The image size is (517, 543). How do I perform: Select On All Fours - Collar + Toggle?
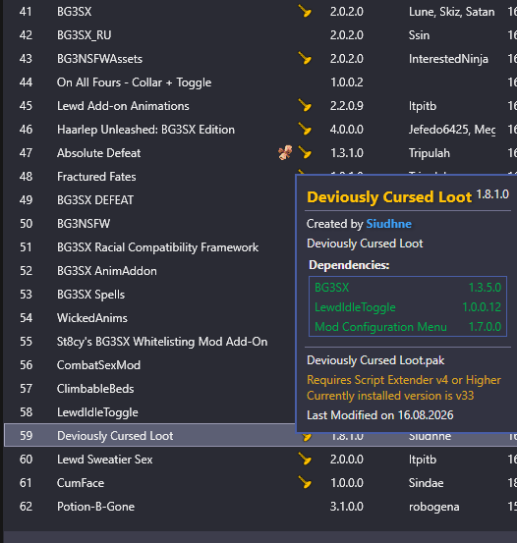pos(260,82)
